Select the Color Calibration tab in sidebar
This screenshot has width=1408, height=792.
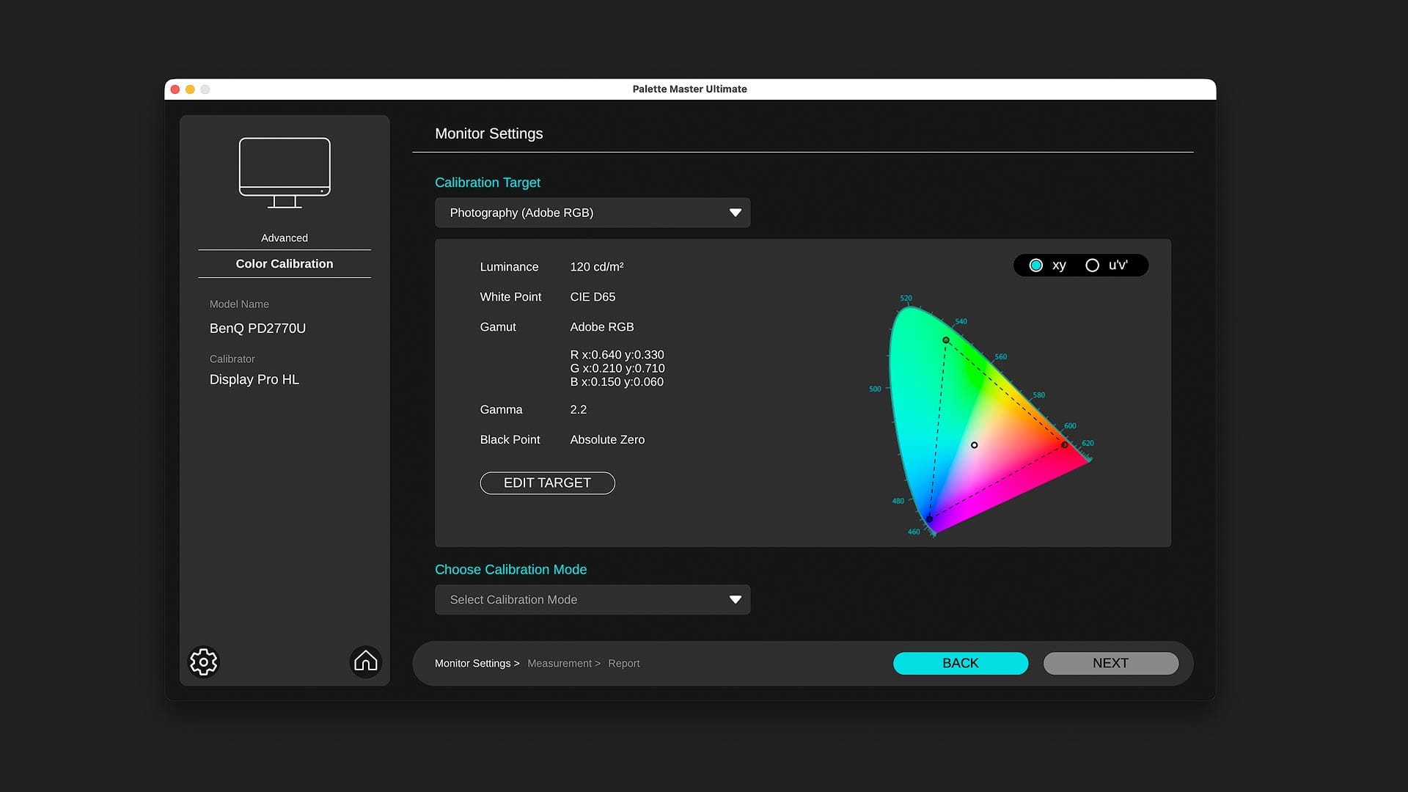click(285, 264)
